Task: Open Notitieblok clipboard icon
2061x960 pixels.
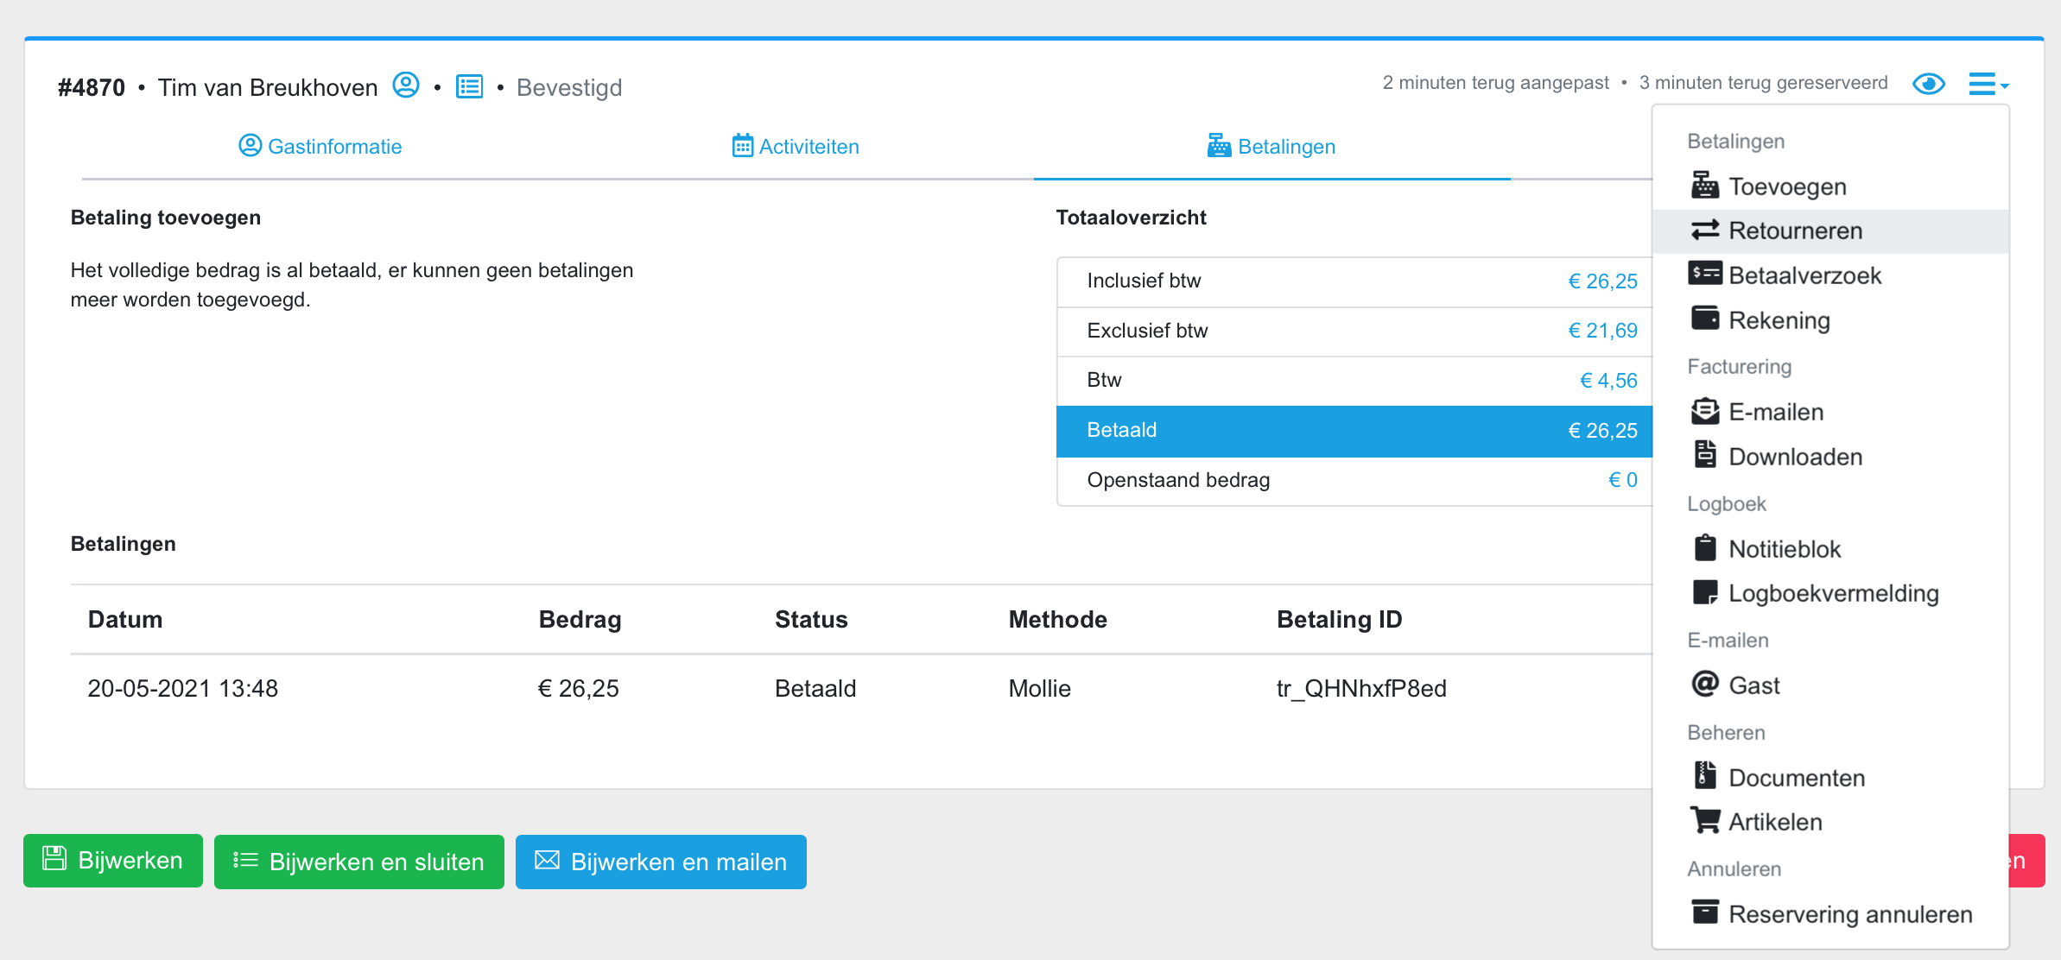Action: 1704,547
